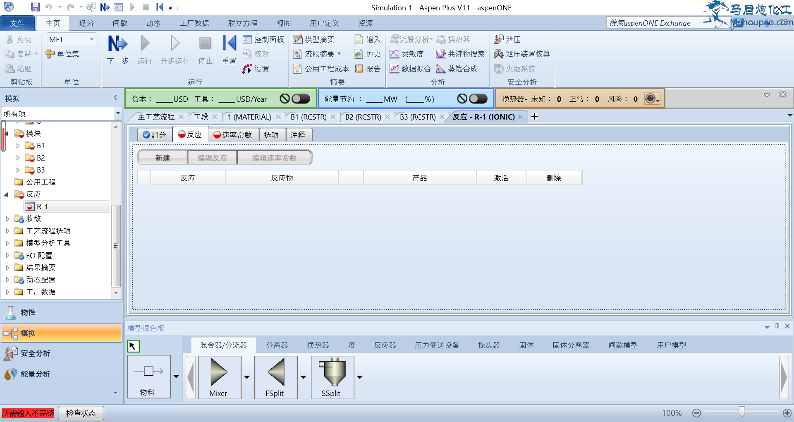Click the zoom in plus button
794x422 pixels.
(787, 413)
